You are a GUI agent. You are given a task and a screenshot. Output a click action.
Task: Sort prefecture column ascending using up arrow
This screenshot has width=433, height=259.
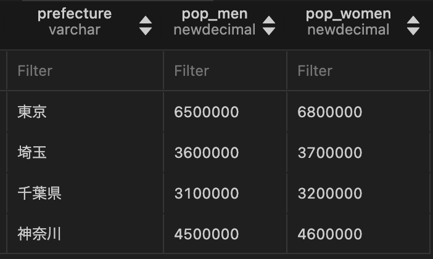coord(145,20)
